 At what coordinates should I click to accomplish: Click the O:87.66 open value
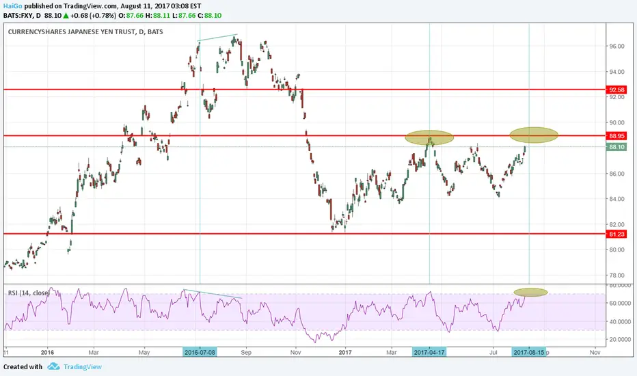click(x=132, y=16)
